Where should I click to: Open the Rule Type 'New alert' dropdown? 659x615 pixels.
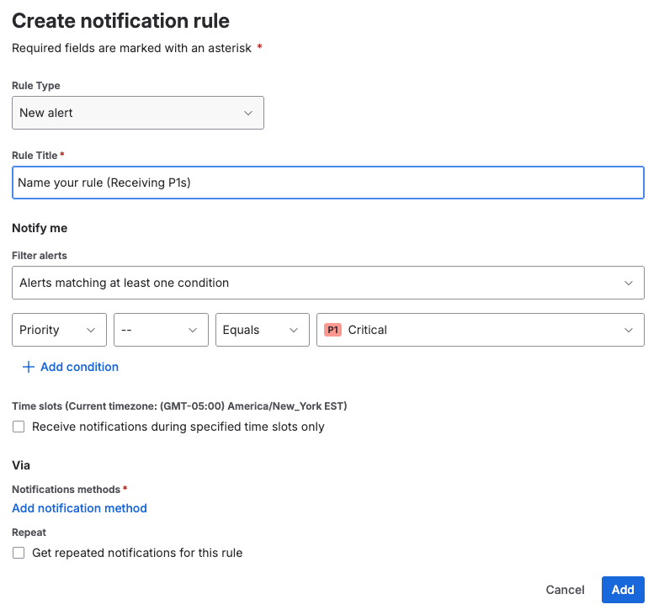pyautogui.click(x=137, y=113)
